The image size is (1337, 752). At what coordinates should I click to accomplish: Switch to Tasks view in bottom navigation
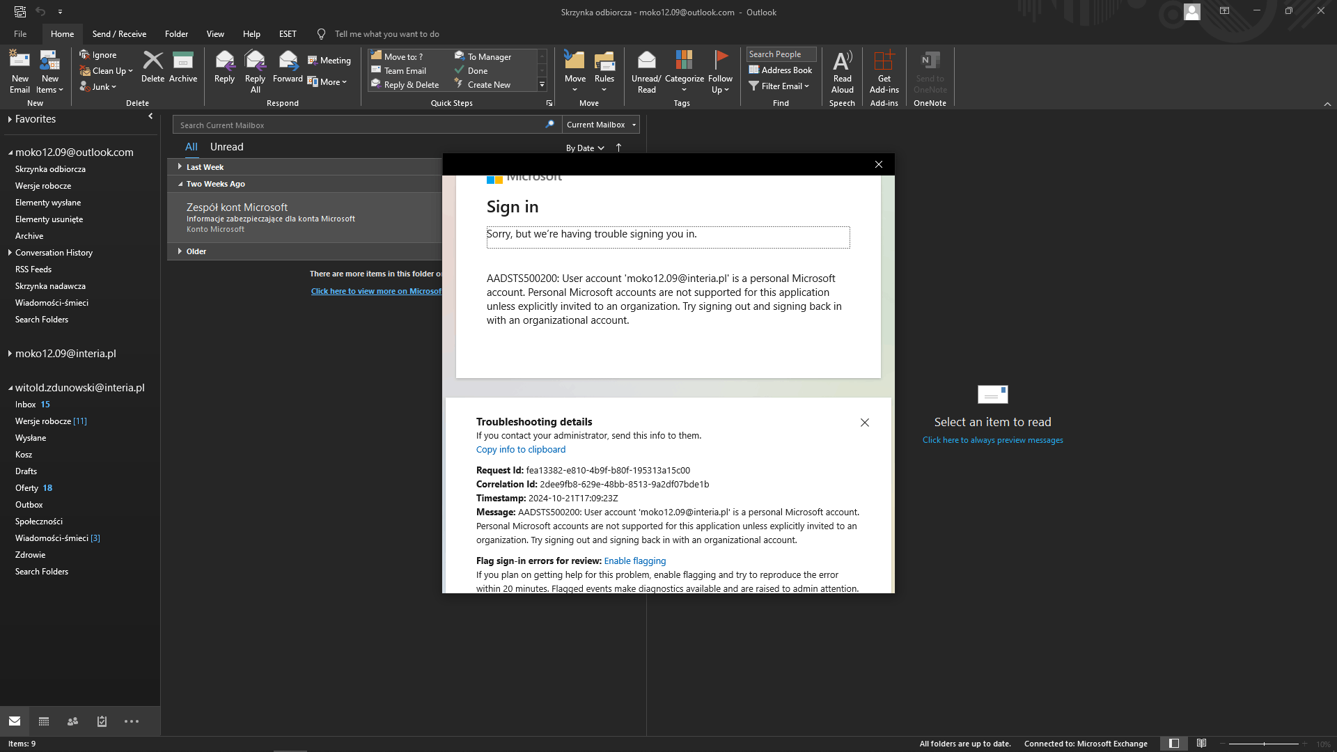point(102,721)
